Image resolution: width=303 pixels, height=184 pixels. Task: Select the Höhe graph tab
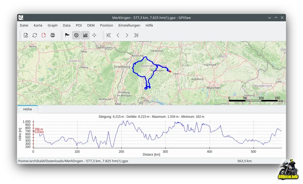(28, 109)
